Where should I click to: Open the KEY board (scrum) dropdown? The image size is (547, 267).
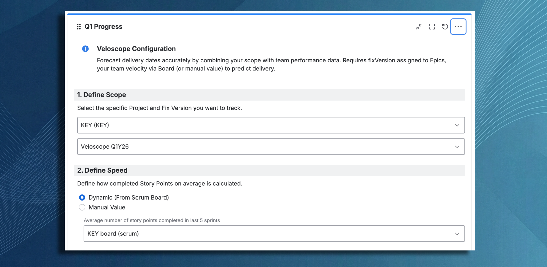tap(274, 234)
